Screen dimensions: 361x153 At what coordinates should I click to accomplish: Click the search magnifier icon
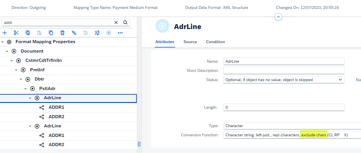pyautogui.click(x=125, y=22)
